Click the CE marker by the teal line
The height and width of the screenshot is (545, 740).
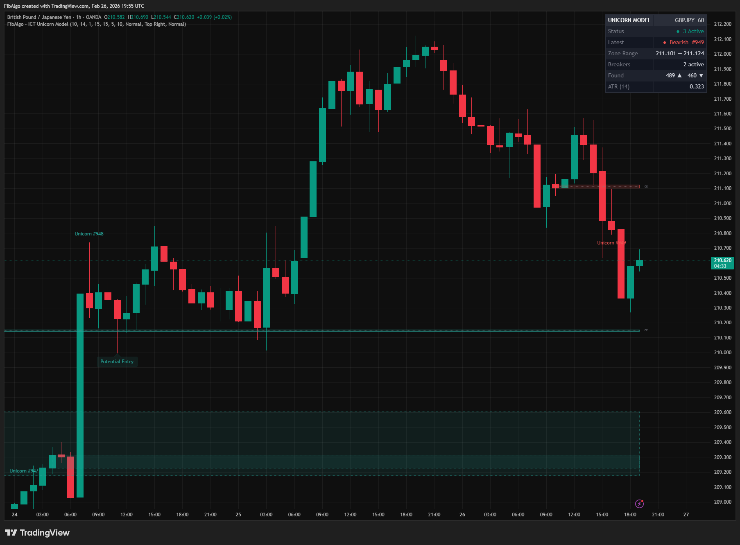pyautogui.click(x=646, y=330)
